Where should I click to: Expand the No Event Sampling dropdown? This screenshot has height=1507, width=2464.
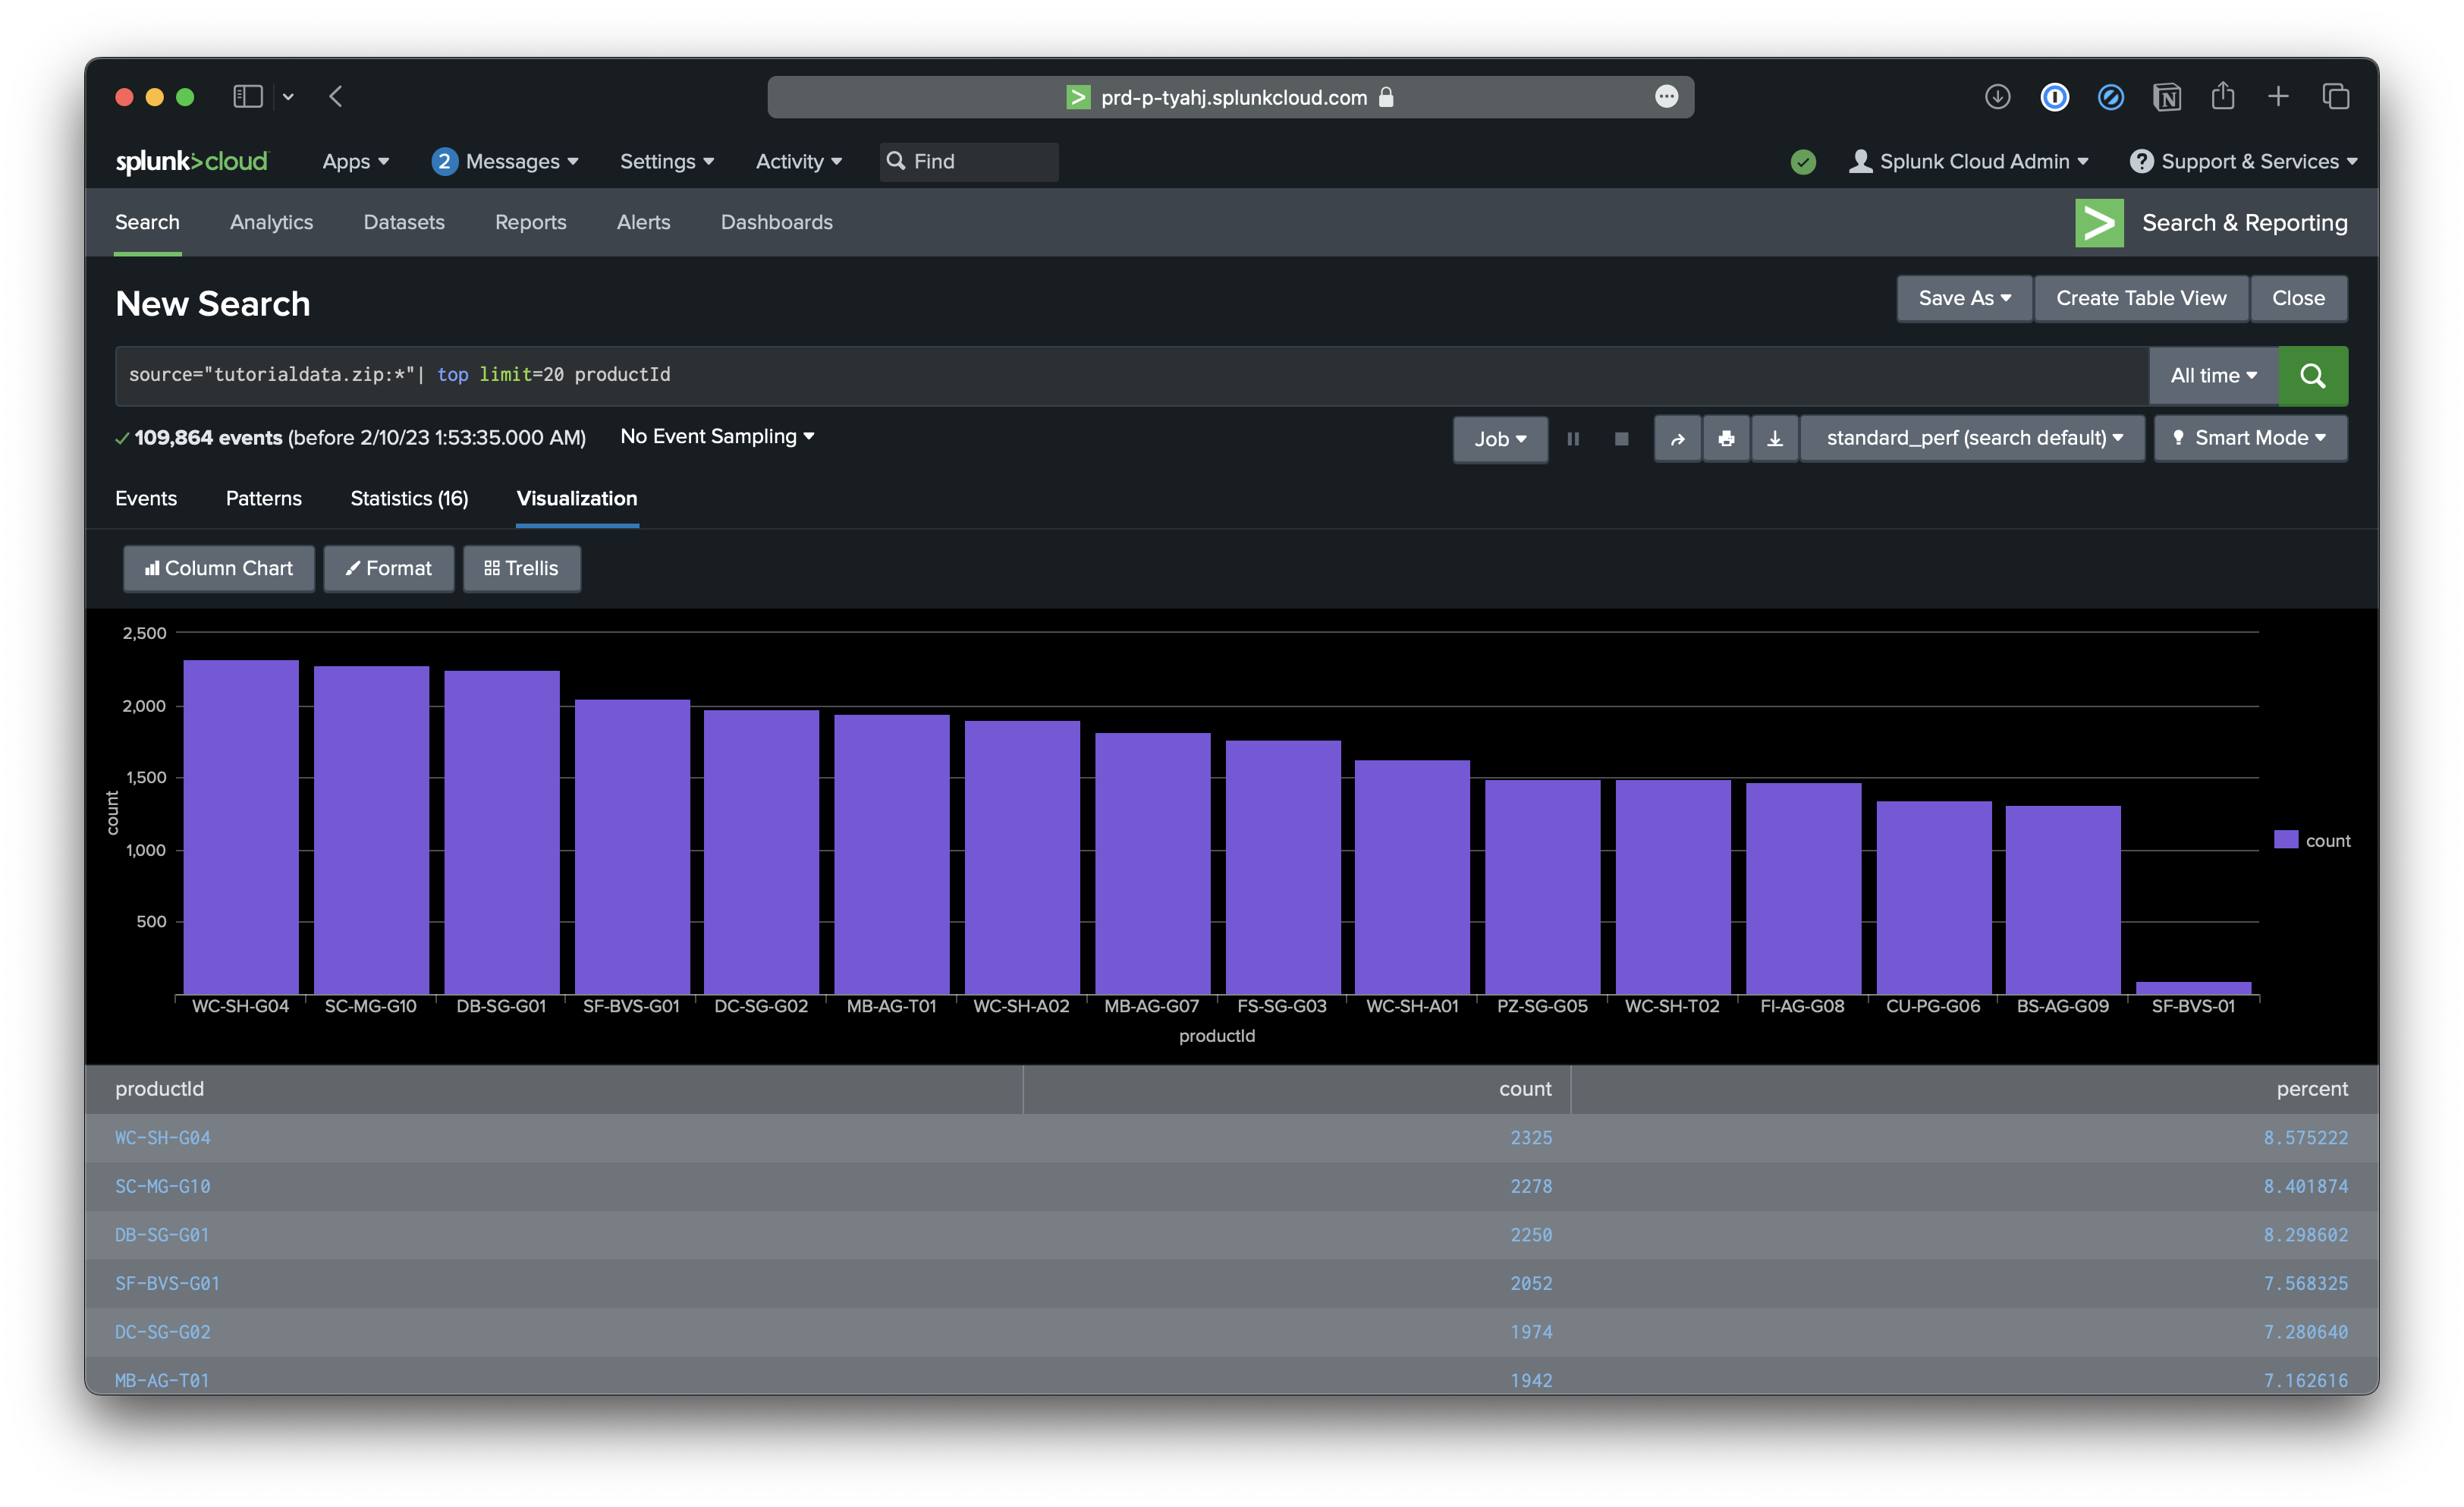coord(717,436)
